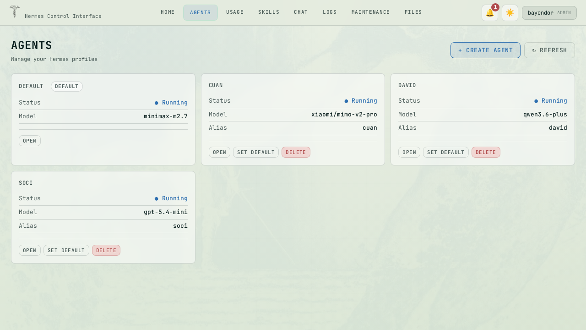The image size is (586, 330).
Task: Go to the Files tab
Action: point(413,12)
